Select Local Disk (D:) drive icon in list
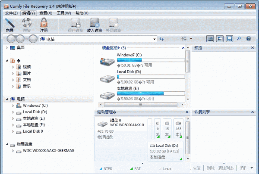Viewport: 259px width, 174px height. (x=107, y=79)
